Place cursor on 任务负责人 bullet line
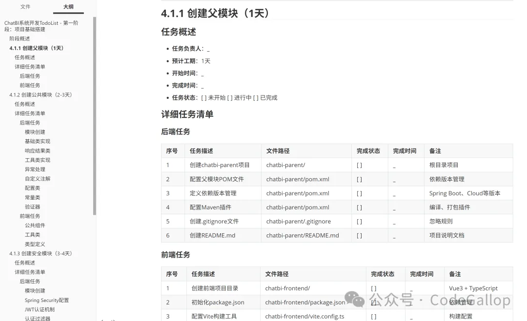527x321 pixels. (x=191, y=49)
